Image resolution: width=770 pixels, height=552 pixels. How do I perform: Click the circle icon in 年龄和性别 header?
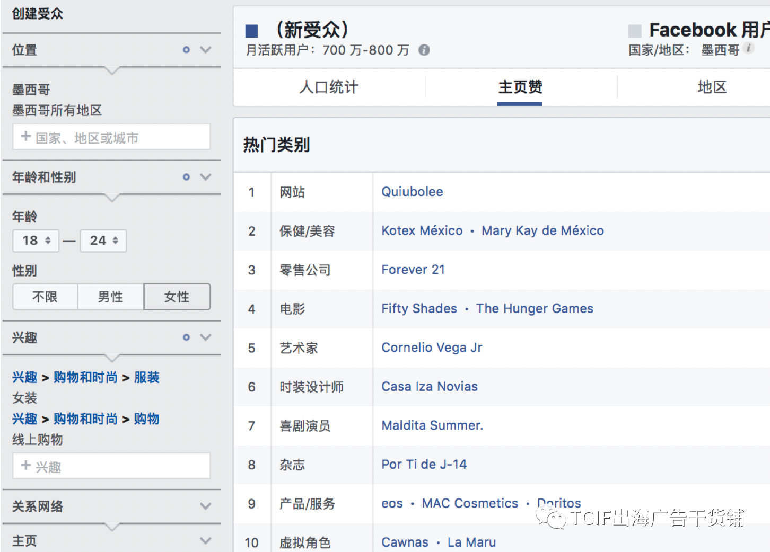pyautogui.click(x=186, y=177)
